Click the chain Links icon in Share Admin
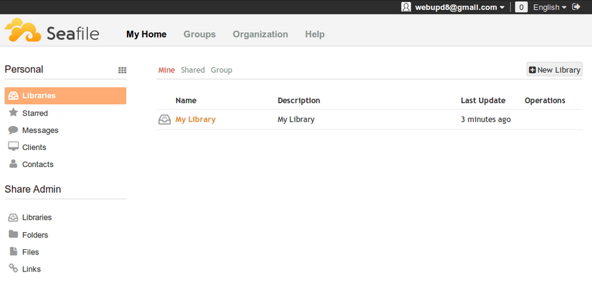The height and width of the screenshot is (288, 592). 13,268
